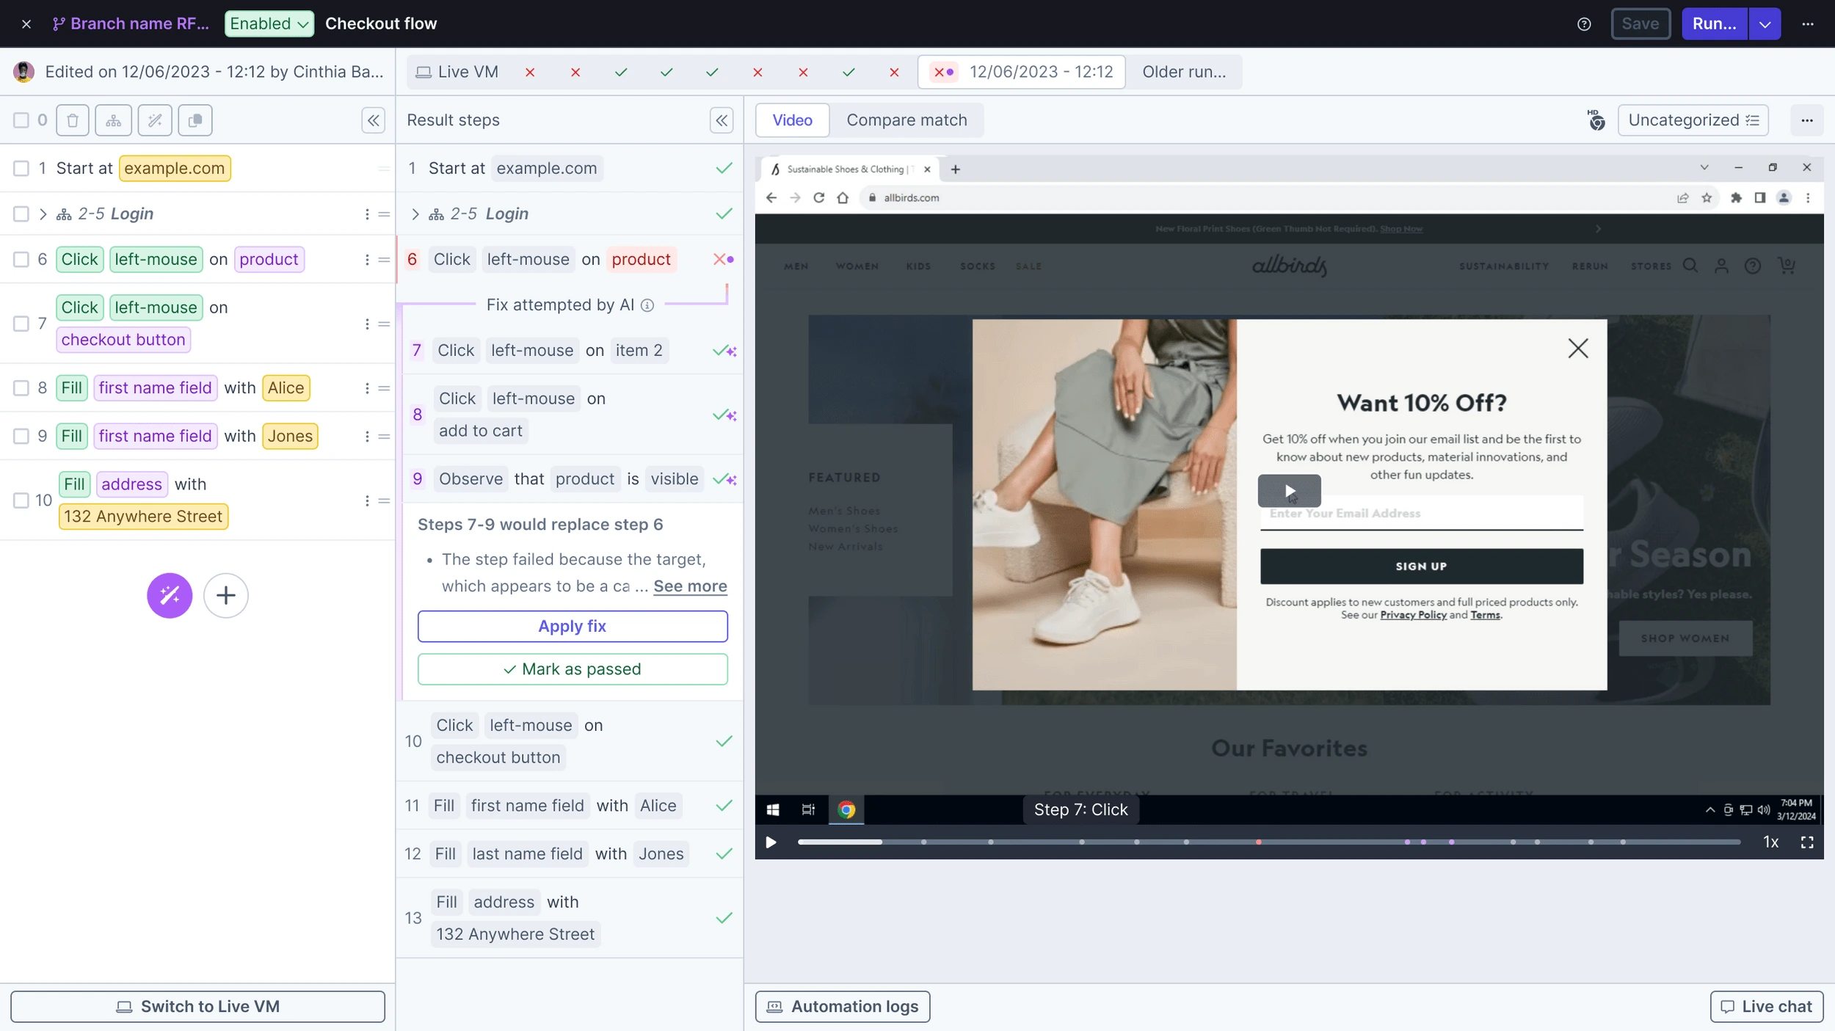Expand the 2-5 Login group in Result steps
1835x1031 pixels.
(415, 214)
